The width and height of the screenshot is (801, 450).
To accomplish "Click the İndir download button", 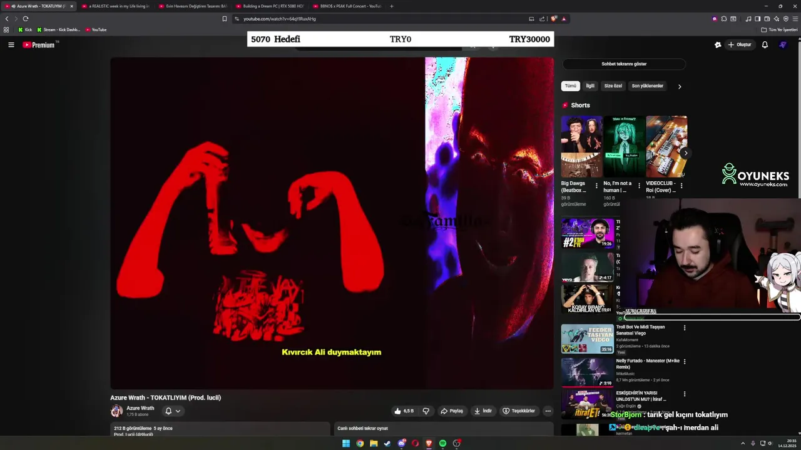I will pos(483,411).
